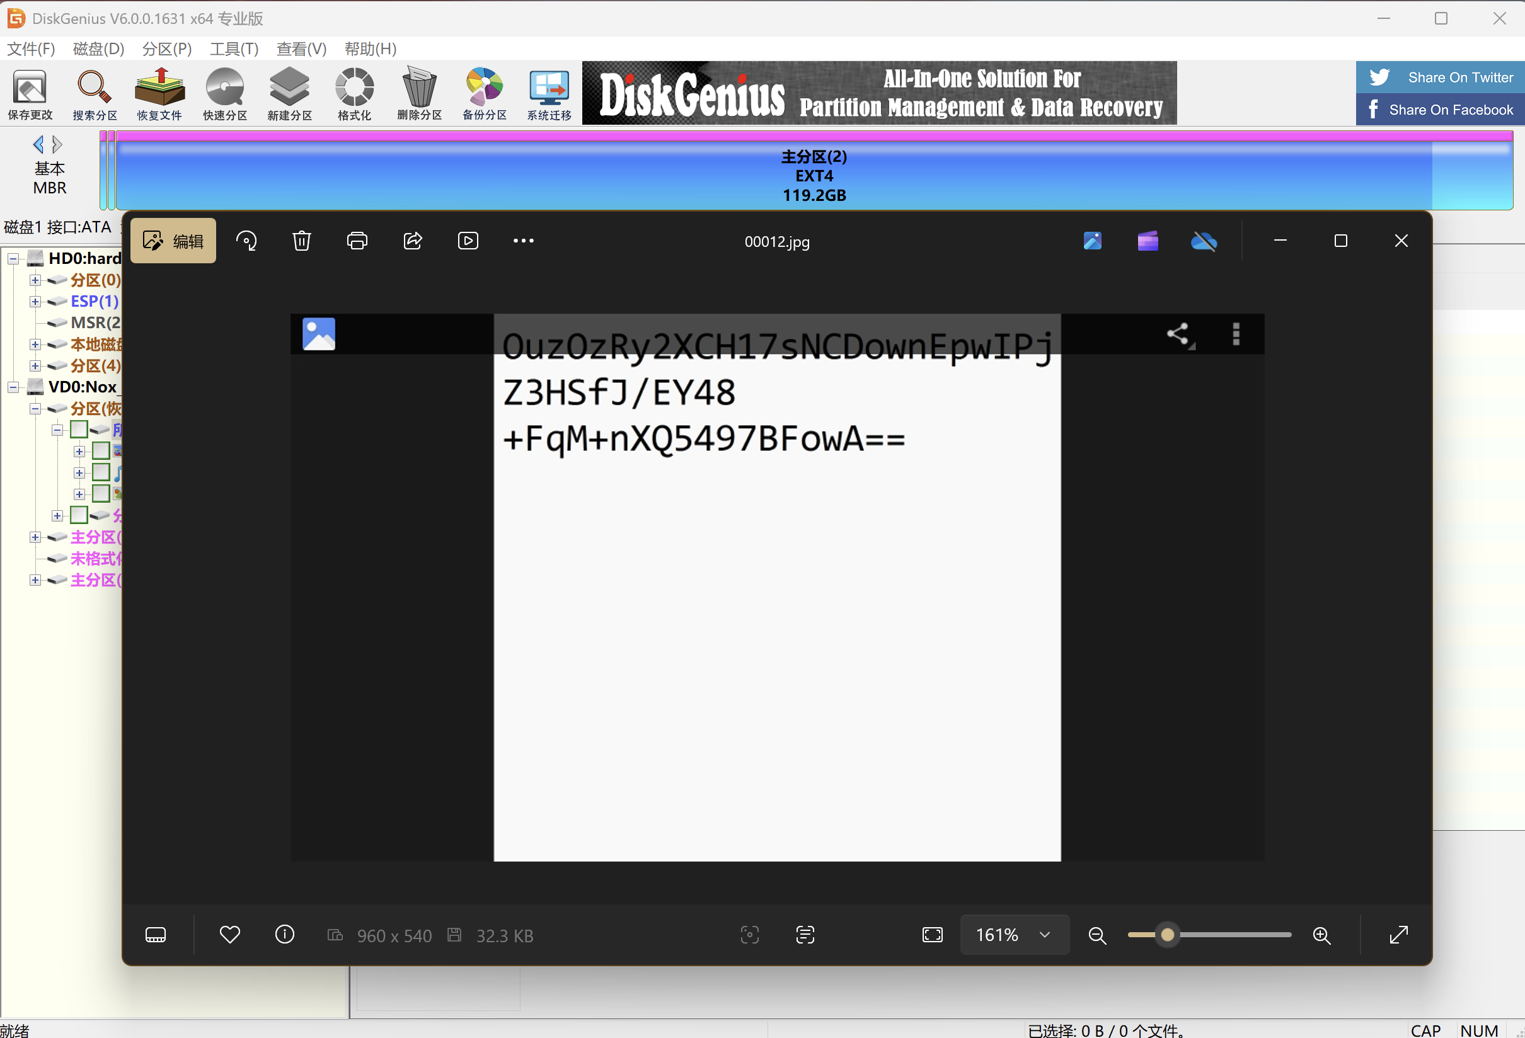Viewport: 1525px width, 1038px height.
Task: Open the 磁盘(D) menu
Action: point(98,48)
